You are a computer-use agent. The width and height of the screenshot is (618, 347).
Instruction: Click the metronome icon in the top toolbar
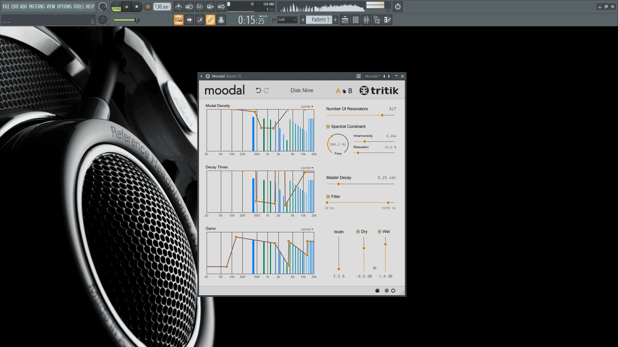(x=179, y=6)
